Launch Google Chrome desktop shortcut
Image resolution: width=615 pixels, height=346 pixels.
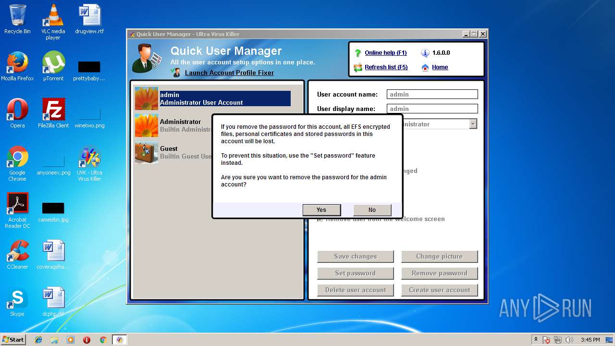click(17, 163)
